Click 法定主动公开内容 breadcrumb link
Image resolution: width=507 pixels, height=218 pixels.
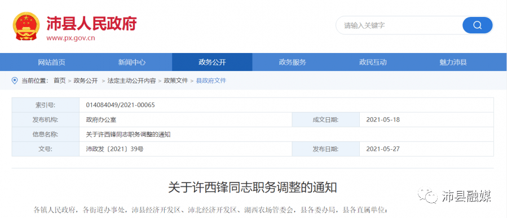131,81
